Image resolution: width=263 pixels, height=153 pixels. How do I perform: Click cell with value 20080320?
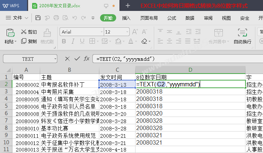(190, 113)
